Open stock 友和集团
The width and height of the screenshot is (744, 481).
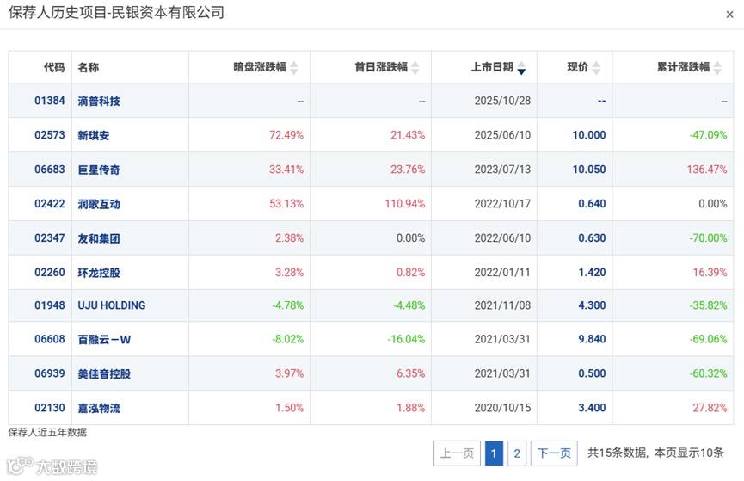(x=99, y=238)
